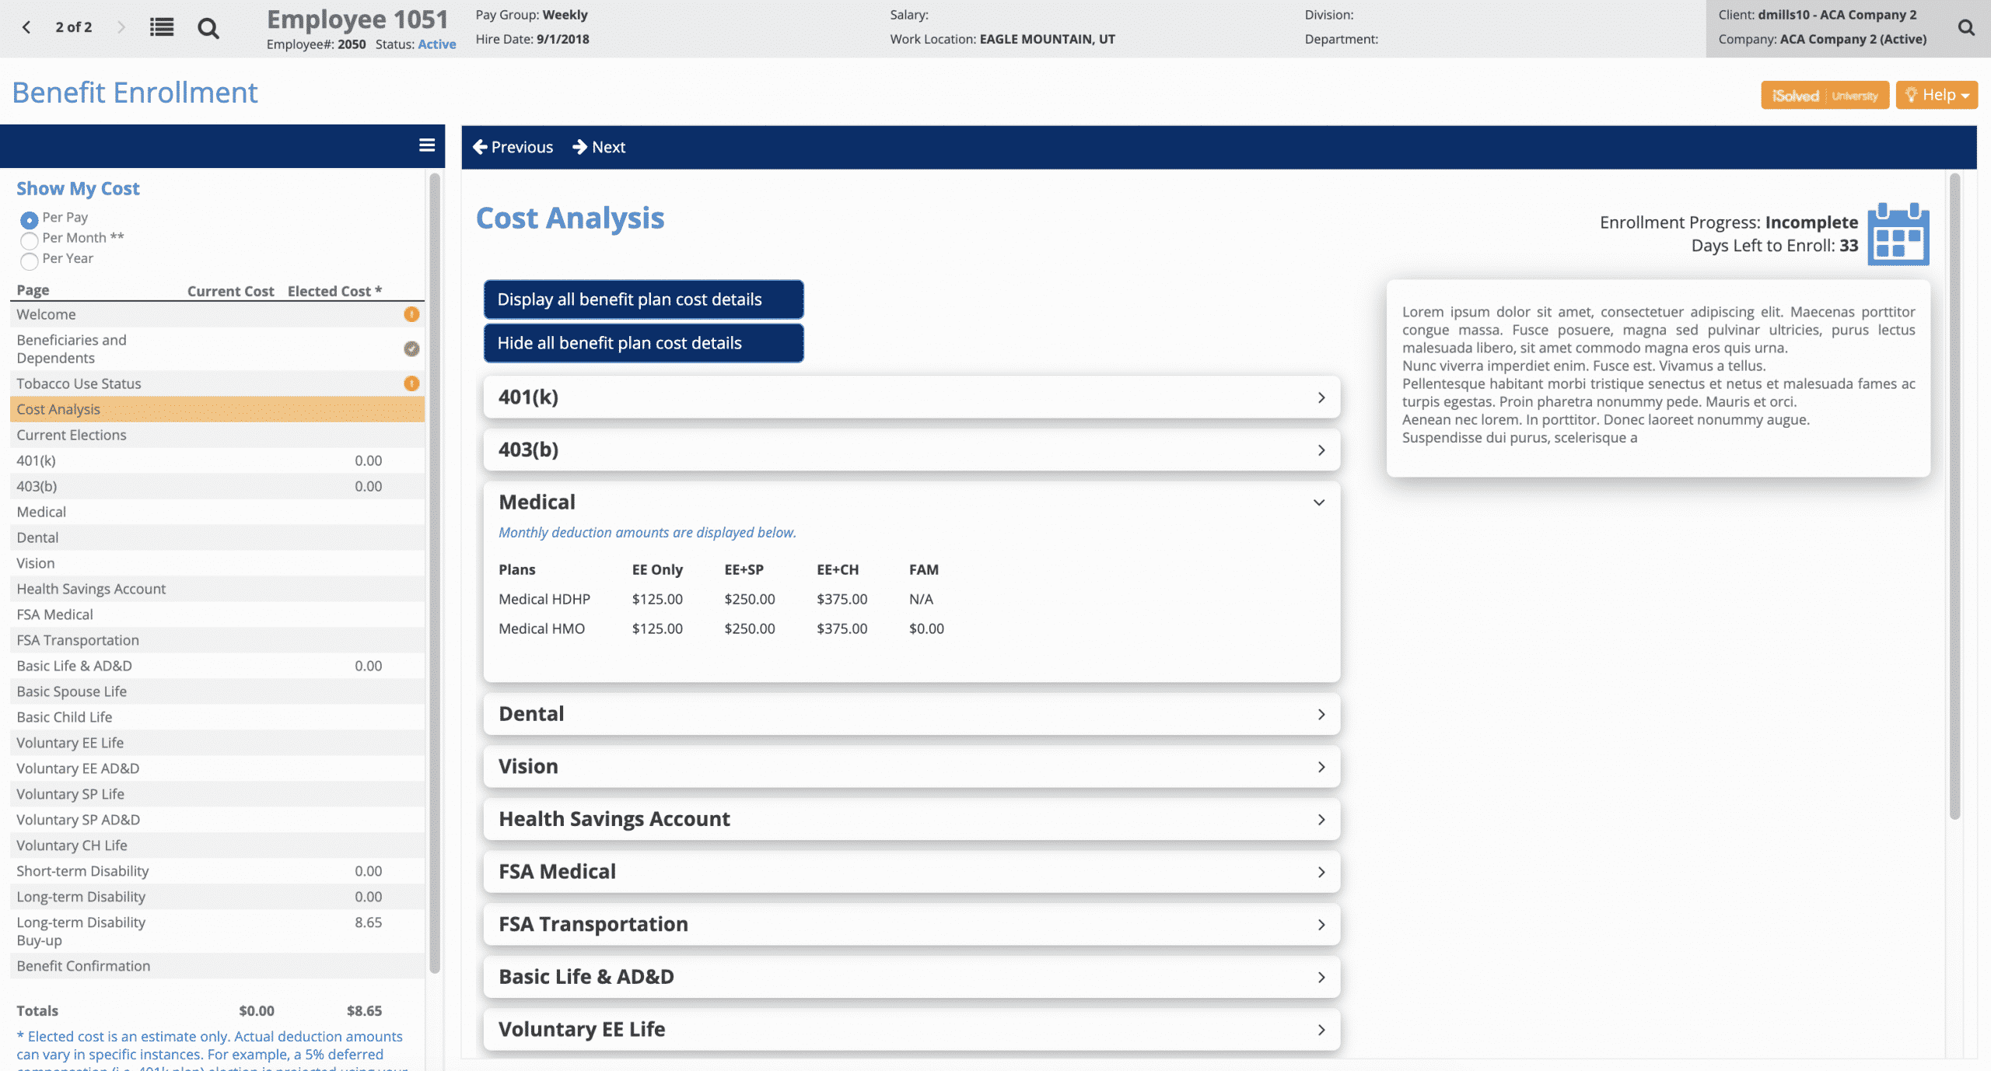Open Current Elections page
Image resolution: width=1991 pixels, height=1071 pixels.
pyautogui.click(x=72, y=435)
